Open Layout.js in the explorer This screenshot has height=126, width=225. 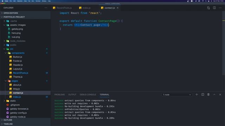click(18, 69)
